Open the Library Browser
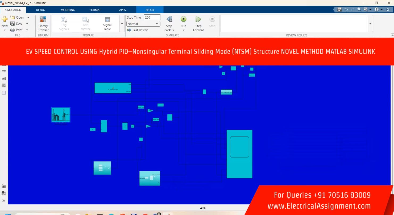Screen dimensions: 394x215 (43, 23)
